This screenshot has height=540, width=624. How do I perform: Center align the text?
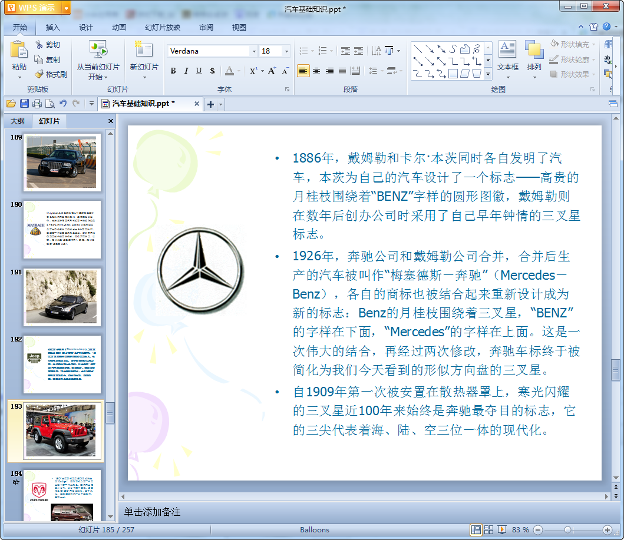click(x=316, y=71)
